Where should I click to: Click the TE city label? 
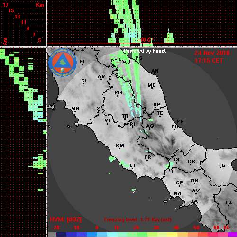click(160, 113)
